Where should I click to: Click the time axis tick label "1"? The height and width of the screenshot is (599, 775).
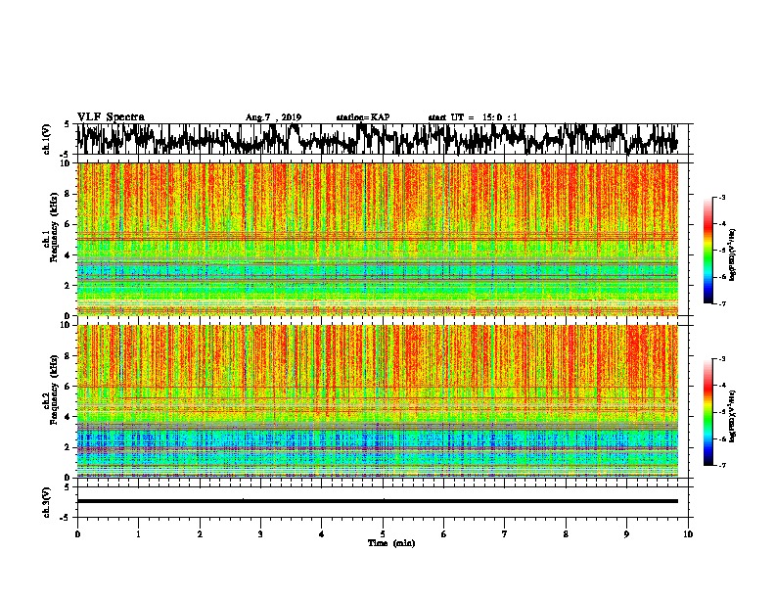tap(139, 534)
